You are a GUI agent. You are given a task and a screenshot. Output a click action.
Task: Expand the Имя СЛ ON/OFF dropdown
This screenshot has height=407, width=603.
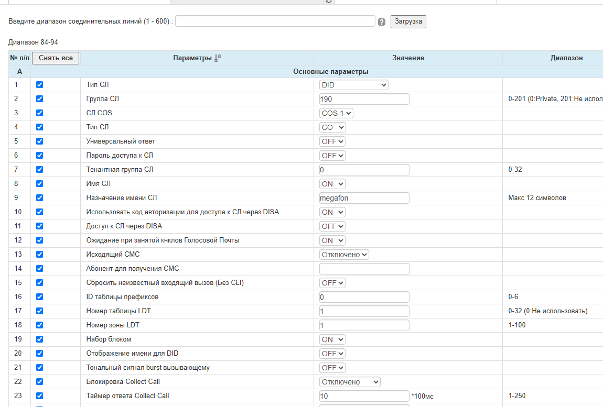pos(332,184)
